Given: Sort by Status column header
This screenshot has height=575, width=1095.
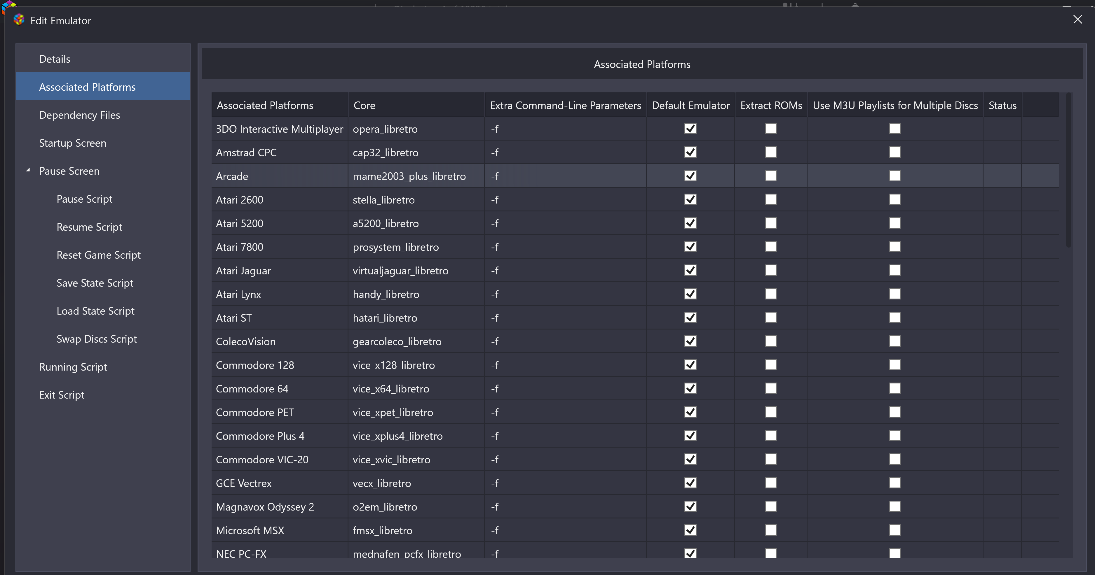Looking at the screenshot, I should 1002,105.
